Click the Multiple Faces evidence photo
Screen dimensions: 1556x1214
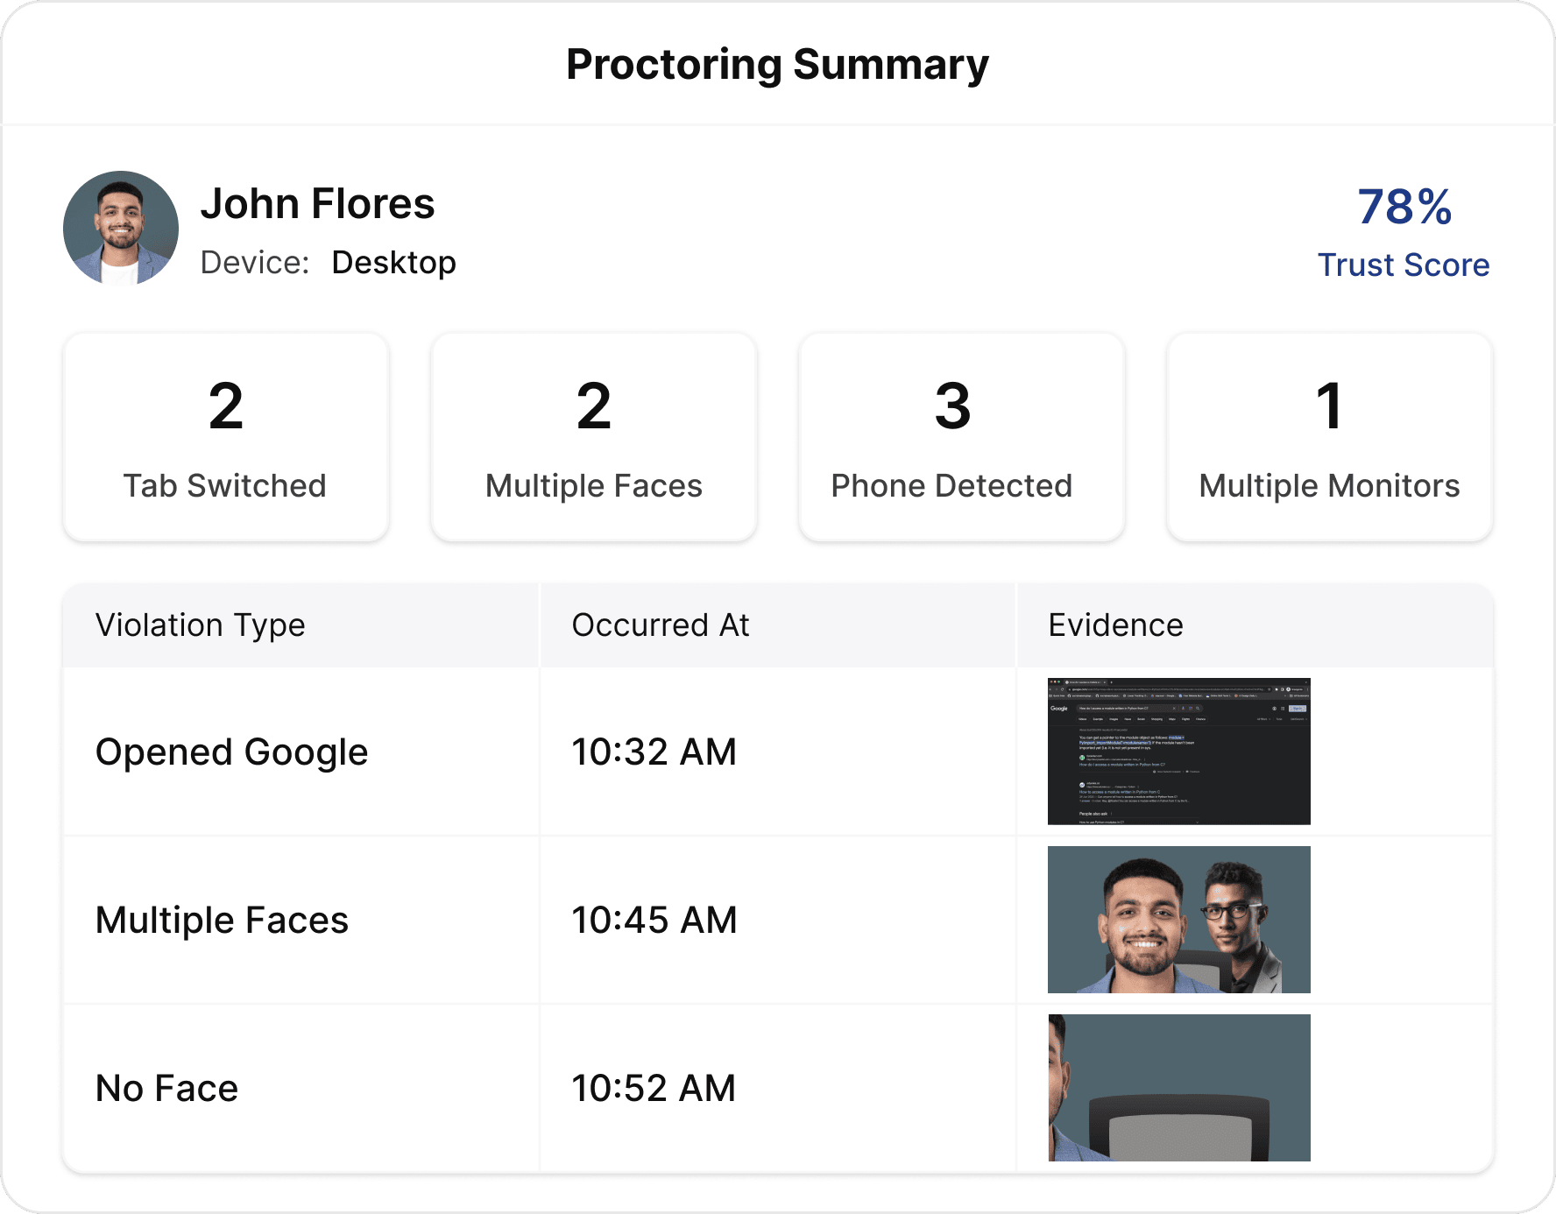pyautogui.click(x=1178, y=919)
